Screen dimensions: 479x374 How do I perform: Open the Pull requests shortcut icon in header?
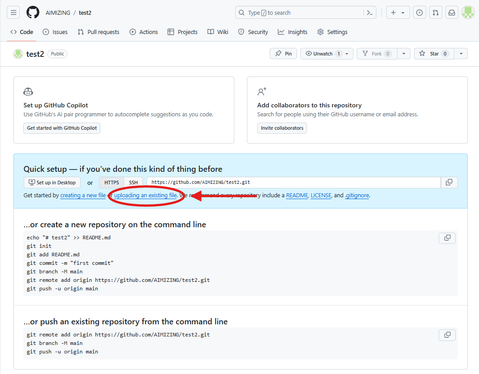click(x=436, y=13)
